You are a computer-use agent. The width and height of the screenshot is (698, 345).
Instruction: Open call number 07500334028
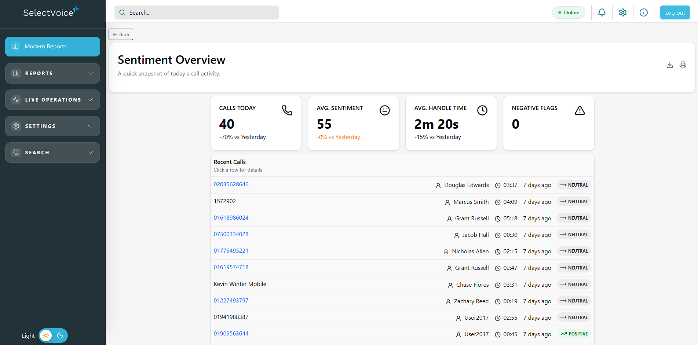tap(231, 234)
